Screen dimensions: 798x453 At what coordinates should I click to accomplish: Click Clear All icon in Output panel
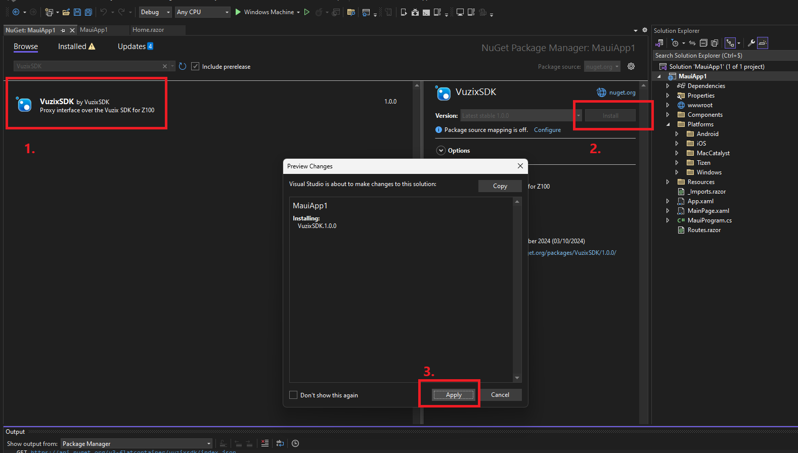pos(265,443)
